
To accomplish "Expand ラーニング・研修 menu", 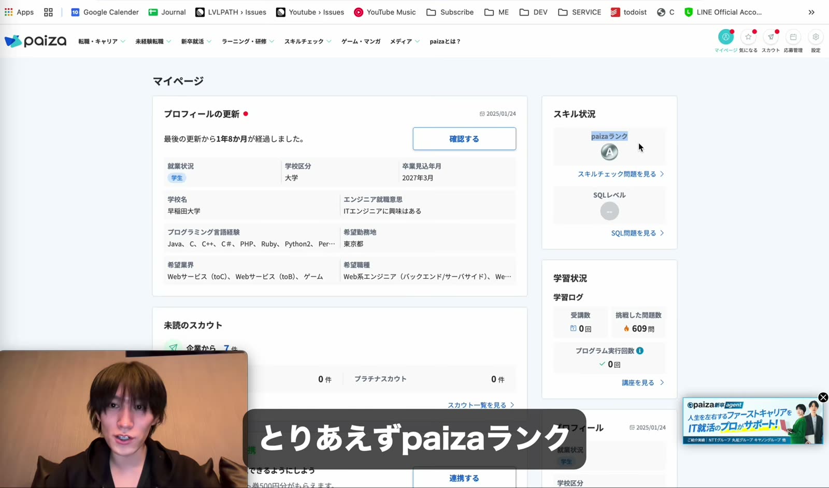I will click(x=248, y=41).
